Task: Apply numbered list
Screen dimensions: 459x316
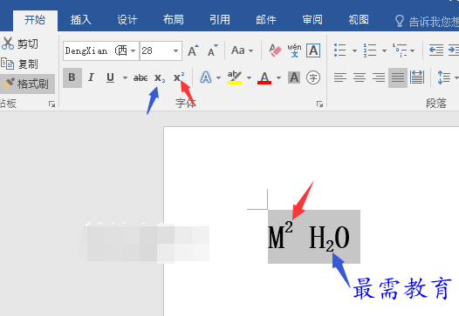Action: (x=370, y=50)
